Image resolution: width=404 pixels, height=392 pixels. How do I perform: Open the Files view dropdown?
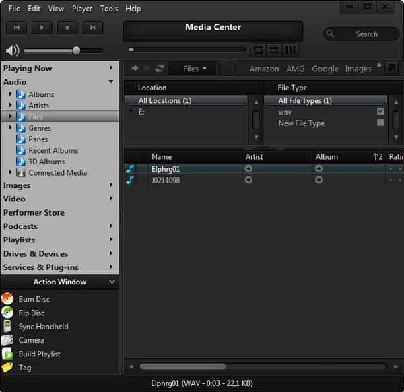195,69
